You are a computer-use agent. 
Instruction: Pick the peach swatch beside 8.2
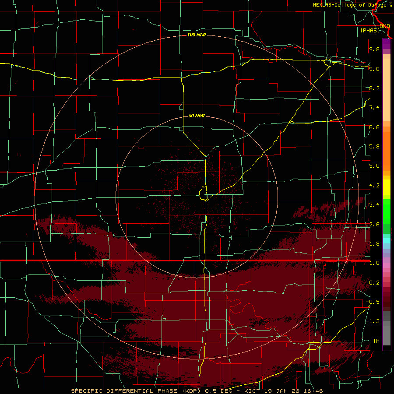click(x=387, y=91)
